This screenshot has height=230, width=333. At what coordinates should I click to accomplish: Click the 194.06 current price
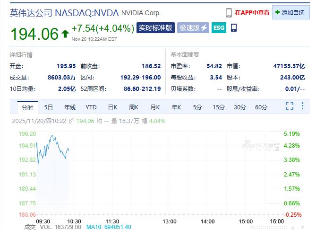click(x=34, y=34)
